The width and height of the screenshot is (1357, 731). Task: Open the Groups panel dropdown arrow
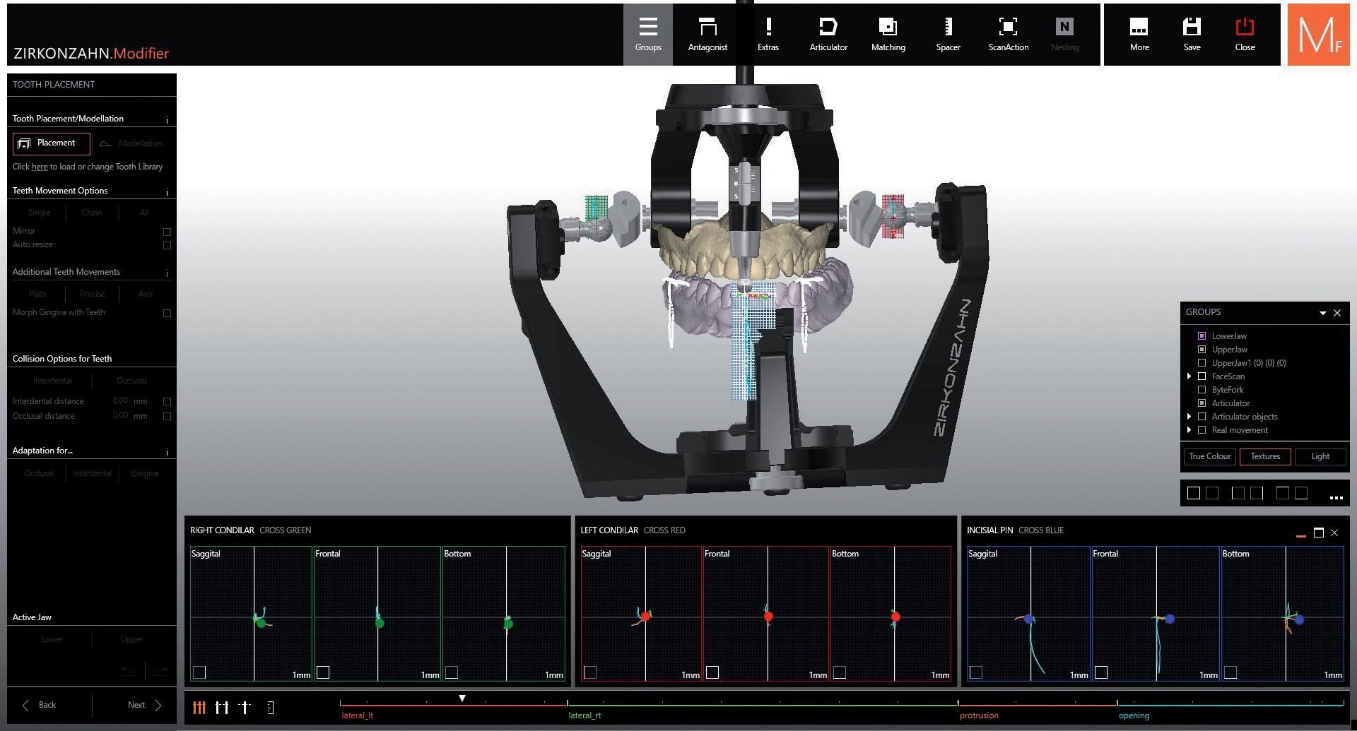coord(1322,313)
